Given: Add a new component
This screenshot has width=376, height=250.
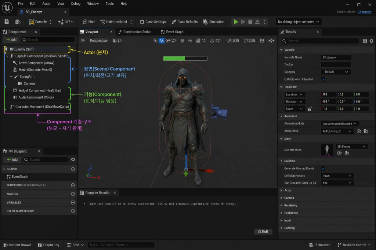Looking at the screenshot, I should click(11, 40).
